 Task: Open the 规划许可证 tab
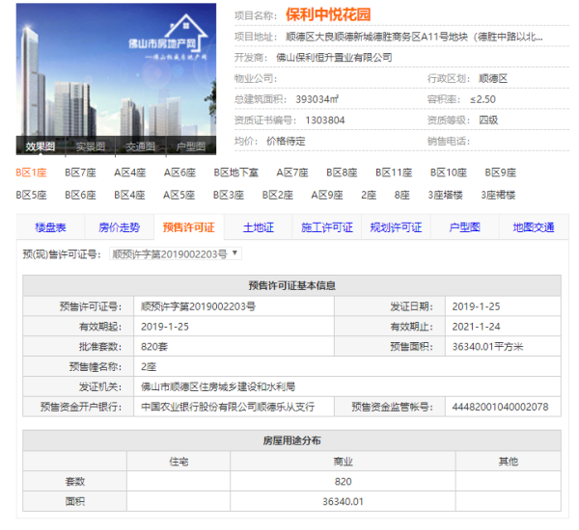tap(396, 227)
